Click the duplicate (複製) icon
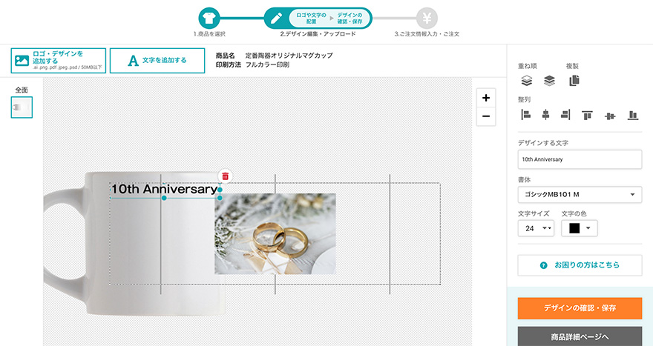The image size is (653, 346). click(574, 80)
